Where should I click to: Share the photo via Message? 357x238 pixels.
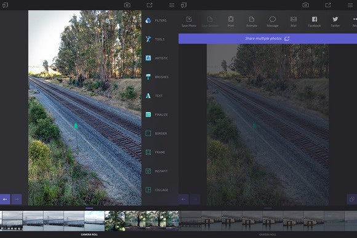tap(273, 22)
